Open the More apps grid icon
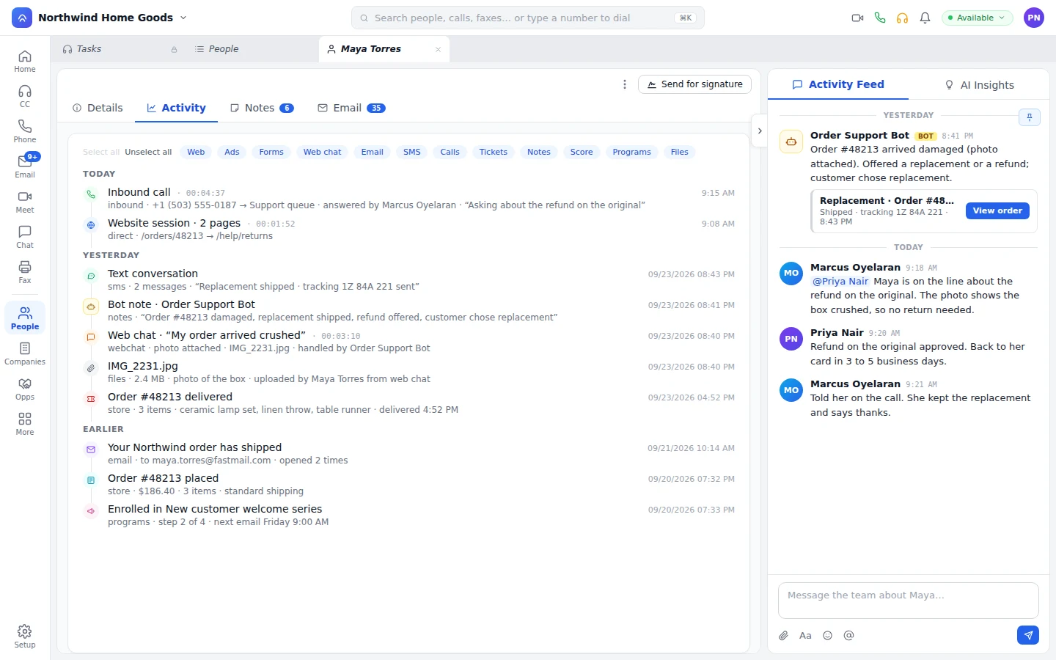1056x660 pixels. 25,425
